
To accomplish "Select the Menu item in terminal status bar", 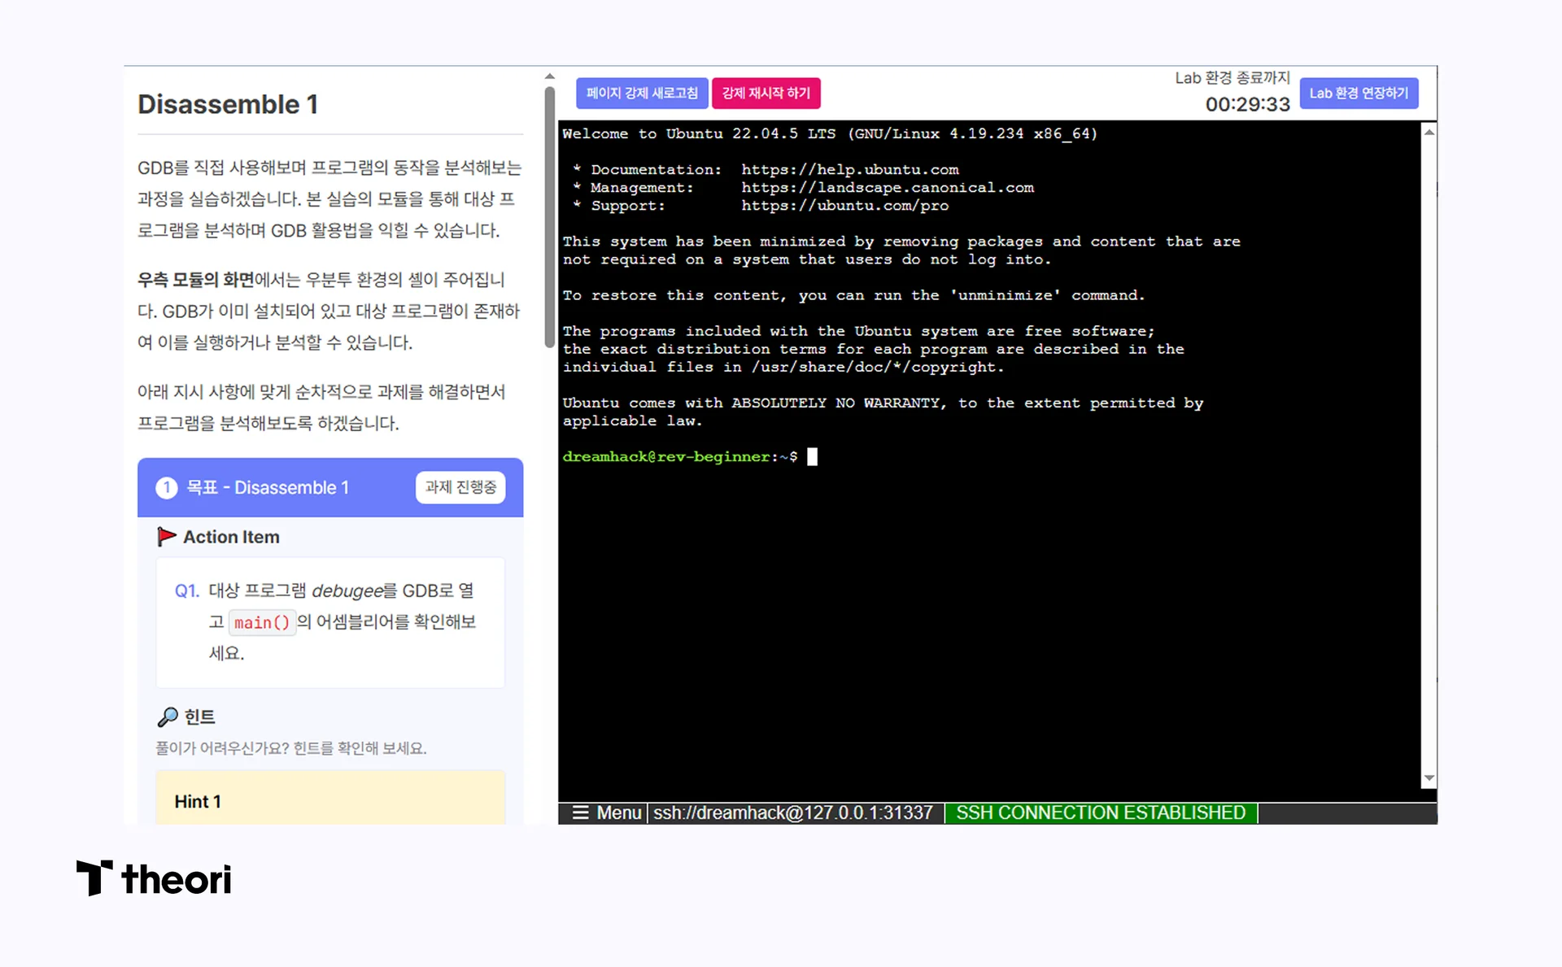I will tap(618, 812).
